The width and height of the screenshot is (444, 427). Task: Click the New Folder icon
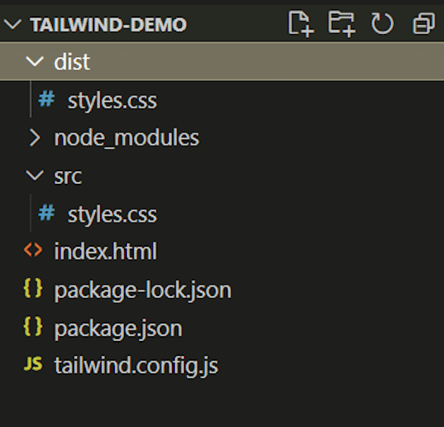pyautogui.click(x=341, y=24)
